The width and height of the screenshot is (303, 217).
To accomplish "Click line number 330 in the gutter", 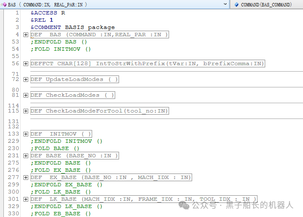I will (14, 214).
